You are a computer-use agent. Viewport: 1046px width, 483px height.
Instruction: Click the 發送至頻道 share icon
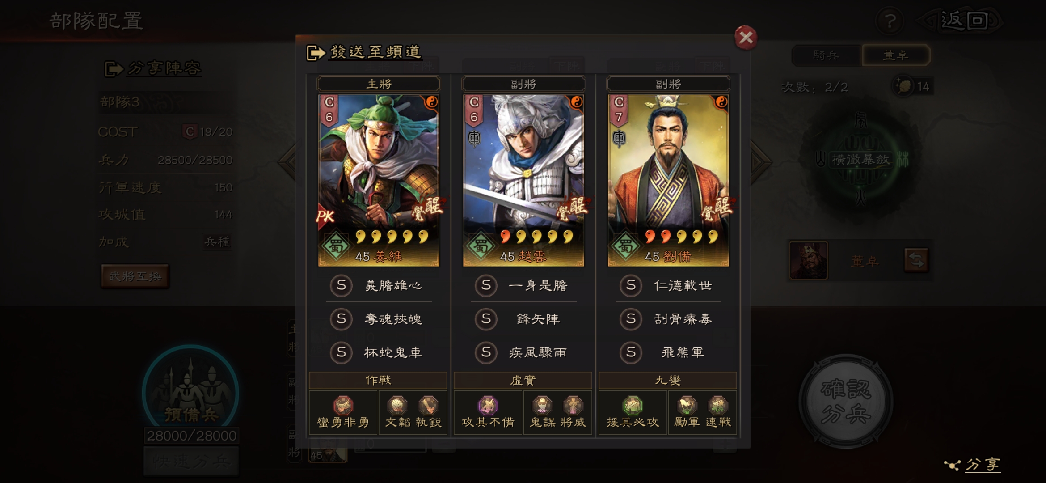click(x=315, y=53)
